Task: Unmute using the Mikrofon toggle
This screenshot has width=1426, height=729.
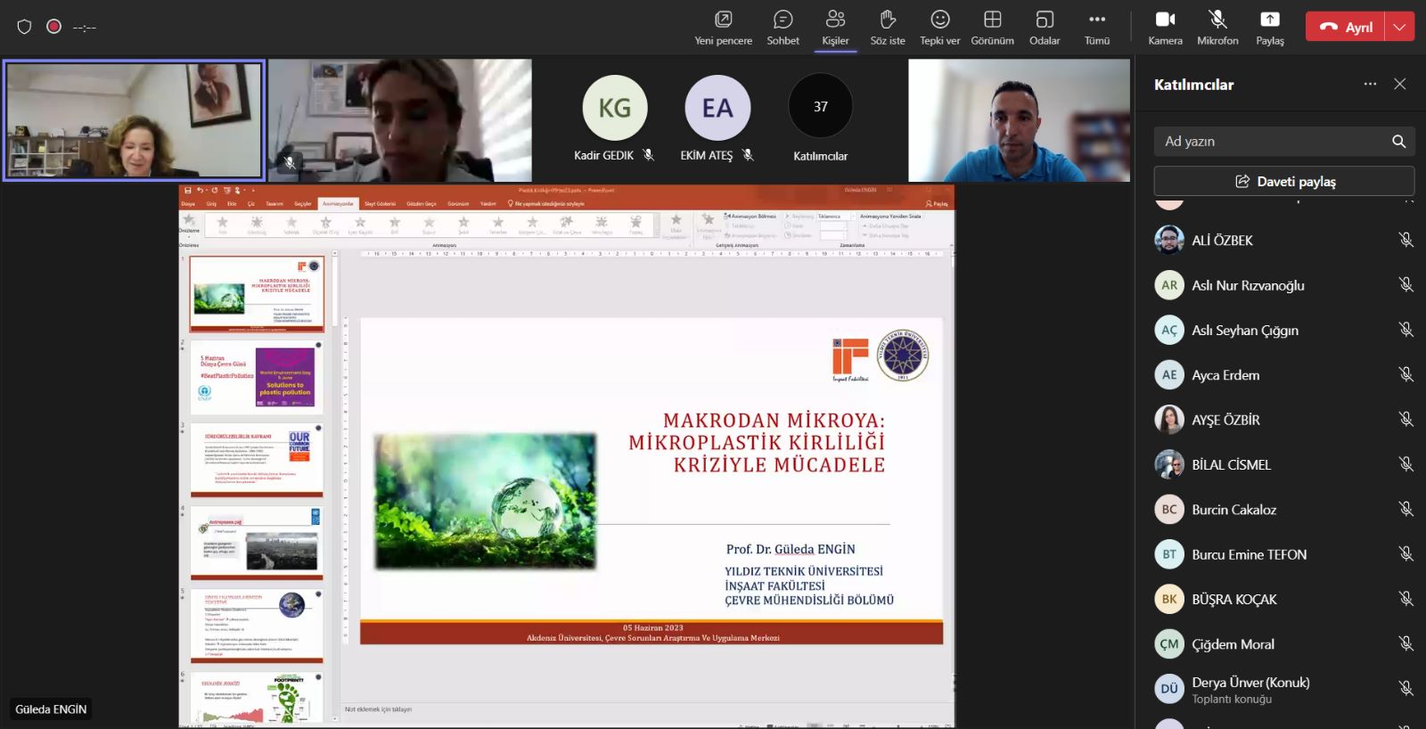Action: (1217, 27)
